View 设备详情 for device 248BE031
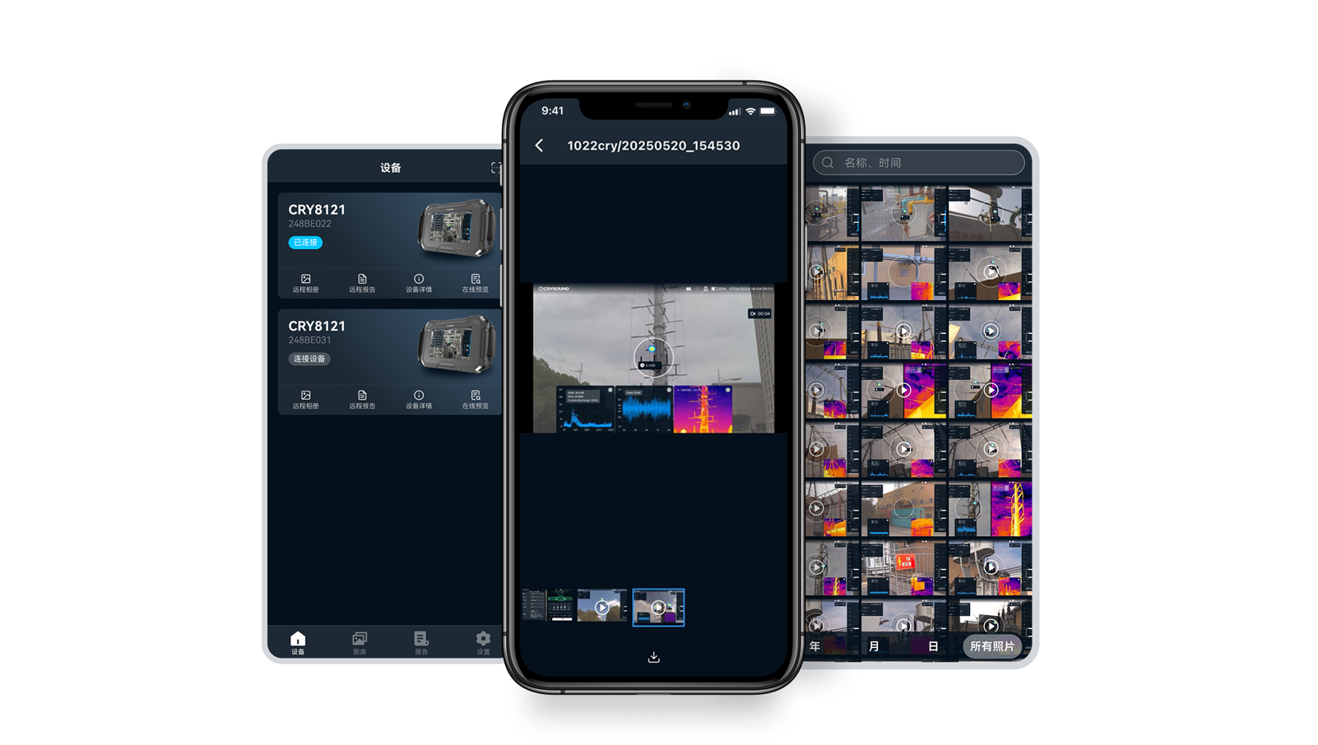Screen dimensions: 1318x745 tap(419, 399)
